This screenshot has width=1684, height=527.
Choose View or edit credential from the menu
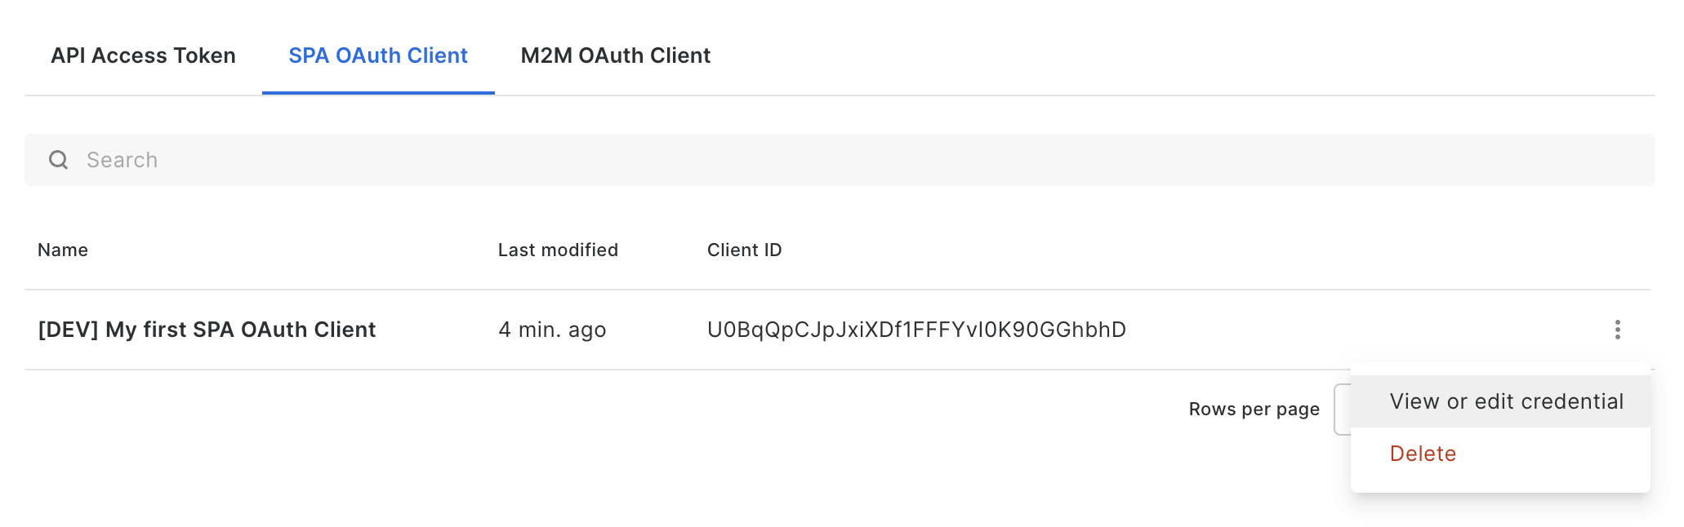click(x=1506, y=401)
